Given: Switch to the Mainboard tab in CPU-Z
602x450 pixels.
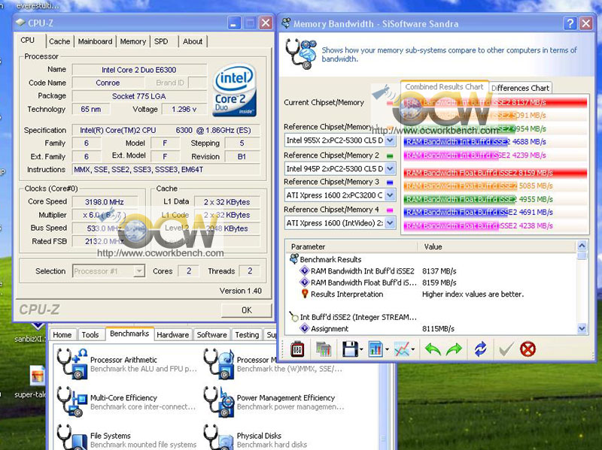Looking at the screenshot, I should tap(96, 41).
